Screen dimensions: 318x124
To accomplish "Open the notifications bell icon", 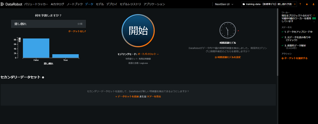I will point(307,4).
